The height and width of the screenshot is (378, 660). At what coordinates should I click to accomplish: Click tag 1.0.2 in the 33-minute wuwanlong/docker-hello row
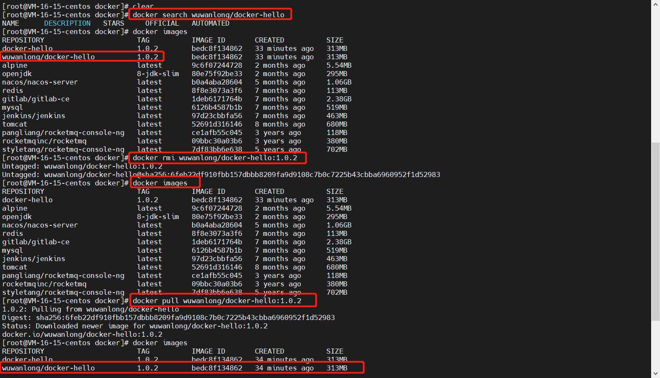tap(147, 57)
